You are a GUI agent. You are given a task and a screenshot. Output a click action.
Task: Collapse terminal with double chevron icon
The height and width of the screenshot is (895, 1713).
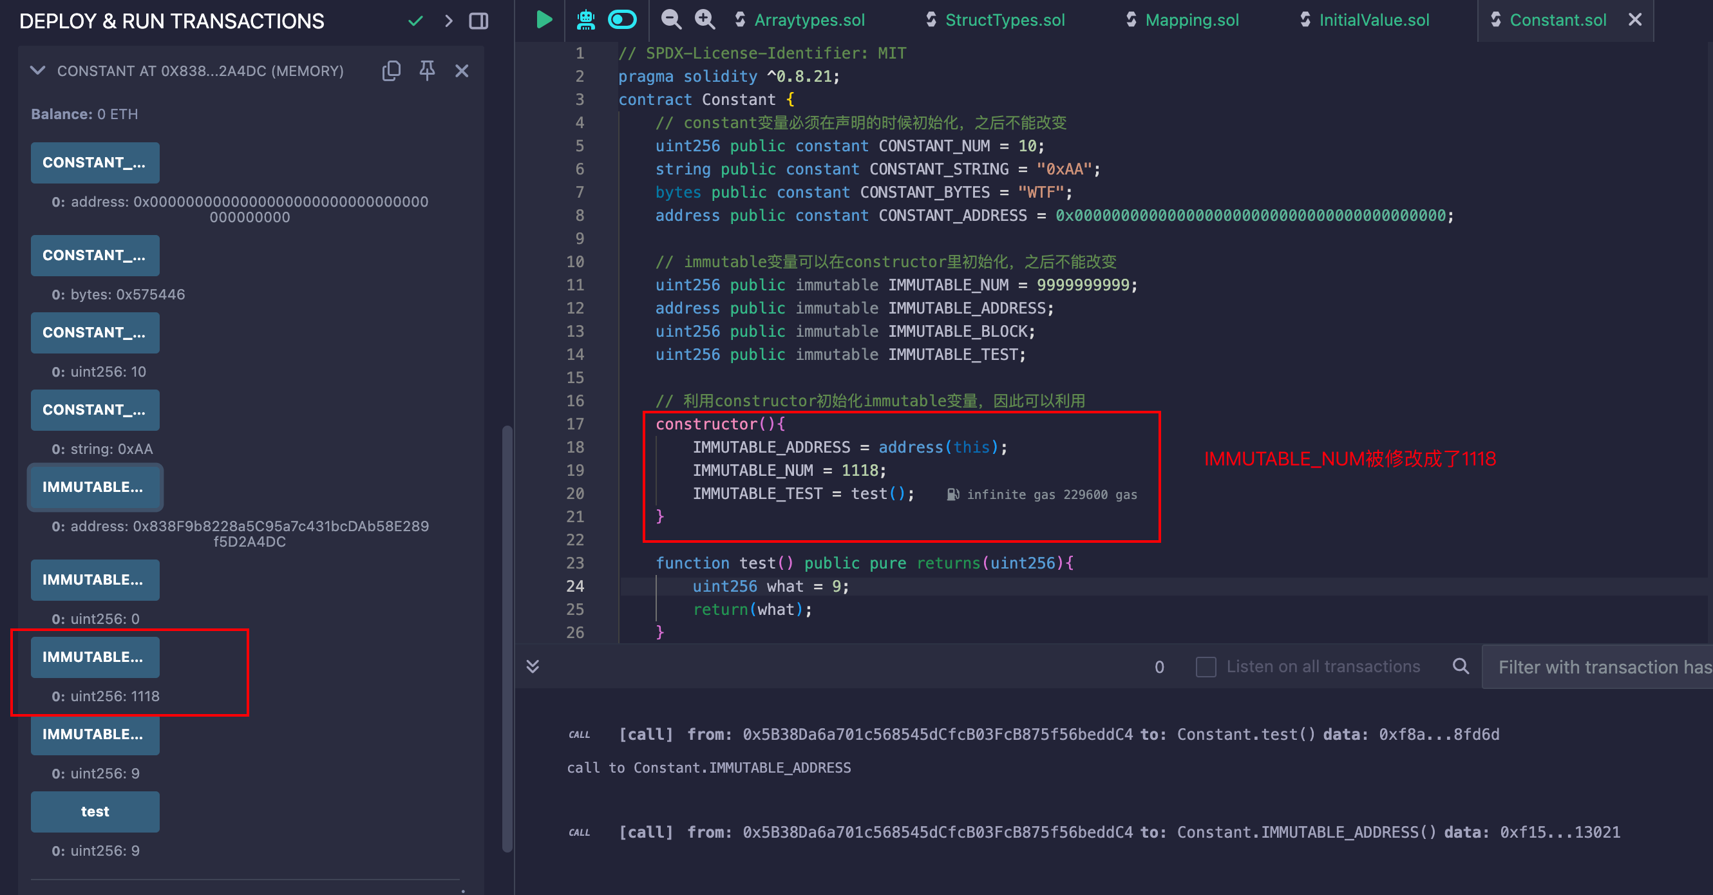pos(533,666)
